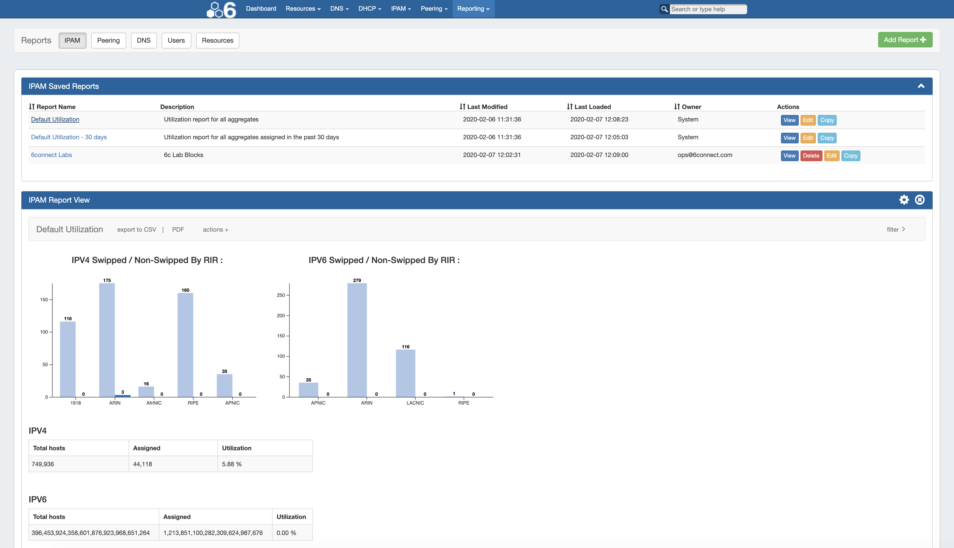Click the ARIN 279 bar in IPV6 chart
Image resolution: width=954 pixels, height=548 pixels.
point(357,340)
